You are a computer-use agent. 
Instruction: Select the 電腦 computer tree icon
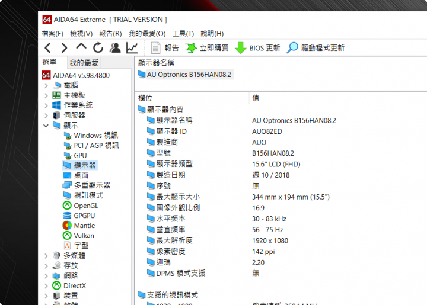(57, 85)
